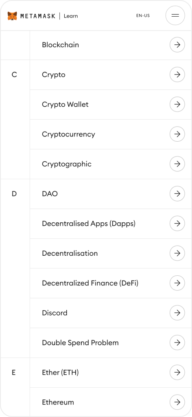
Task: Open the EN-US language selector
Action: (143, 16)
